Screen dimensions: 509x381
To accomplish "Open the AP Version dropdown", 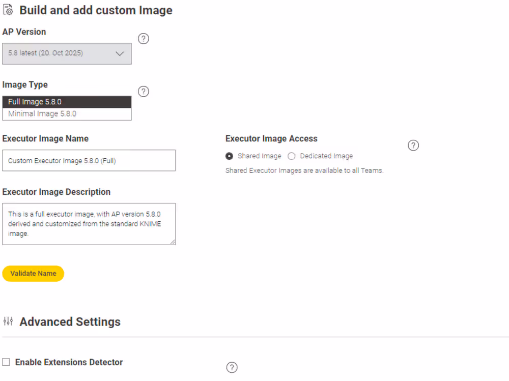I will (67, 53).
